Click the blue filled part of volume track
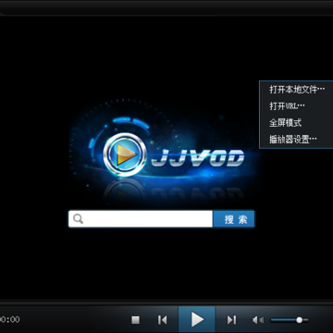333x333 pixels. point(283,320)
